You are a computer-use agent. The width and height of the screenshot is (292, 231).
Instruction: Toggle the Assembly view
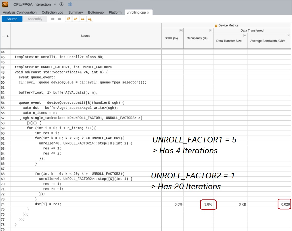[x=35, y=19]
